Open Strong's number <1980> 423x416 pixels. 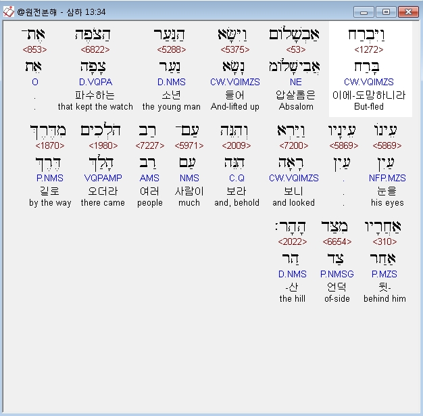[x=103, y=145]
